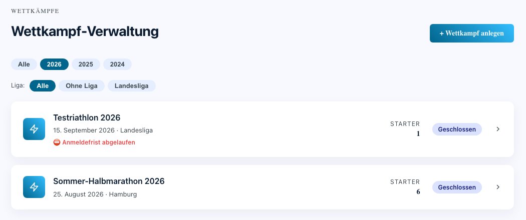Click the lightning icon for Testriathlon 2026
The image size is (526, 220).
34,129
